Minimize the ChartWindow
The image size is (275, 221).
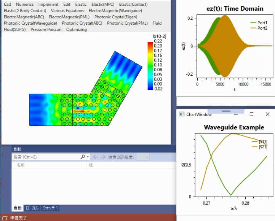coord(236,114)
